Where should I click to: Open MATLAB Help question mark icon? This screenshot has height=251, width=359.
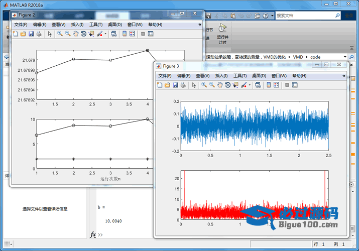point(265,16)
